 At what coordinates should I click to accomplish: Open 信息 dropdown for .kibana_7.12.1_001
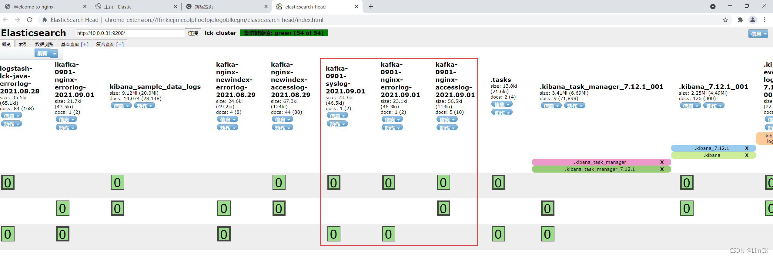[x=691, y=106]
